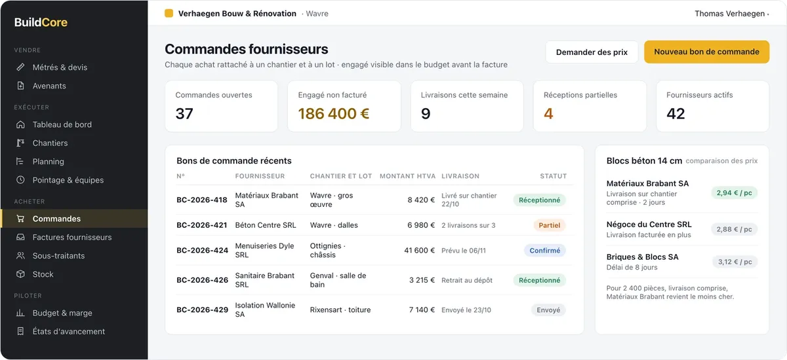Sort by the FOURNISSEUR column header

click(x=260, y=176)
